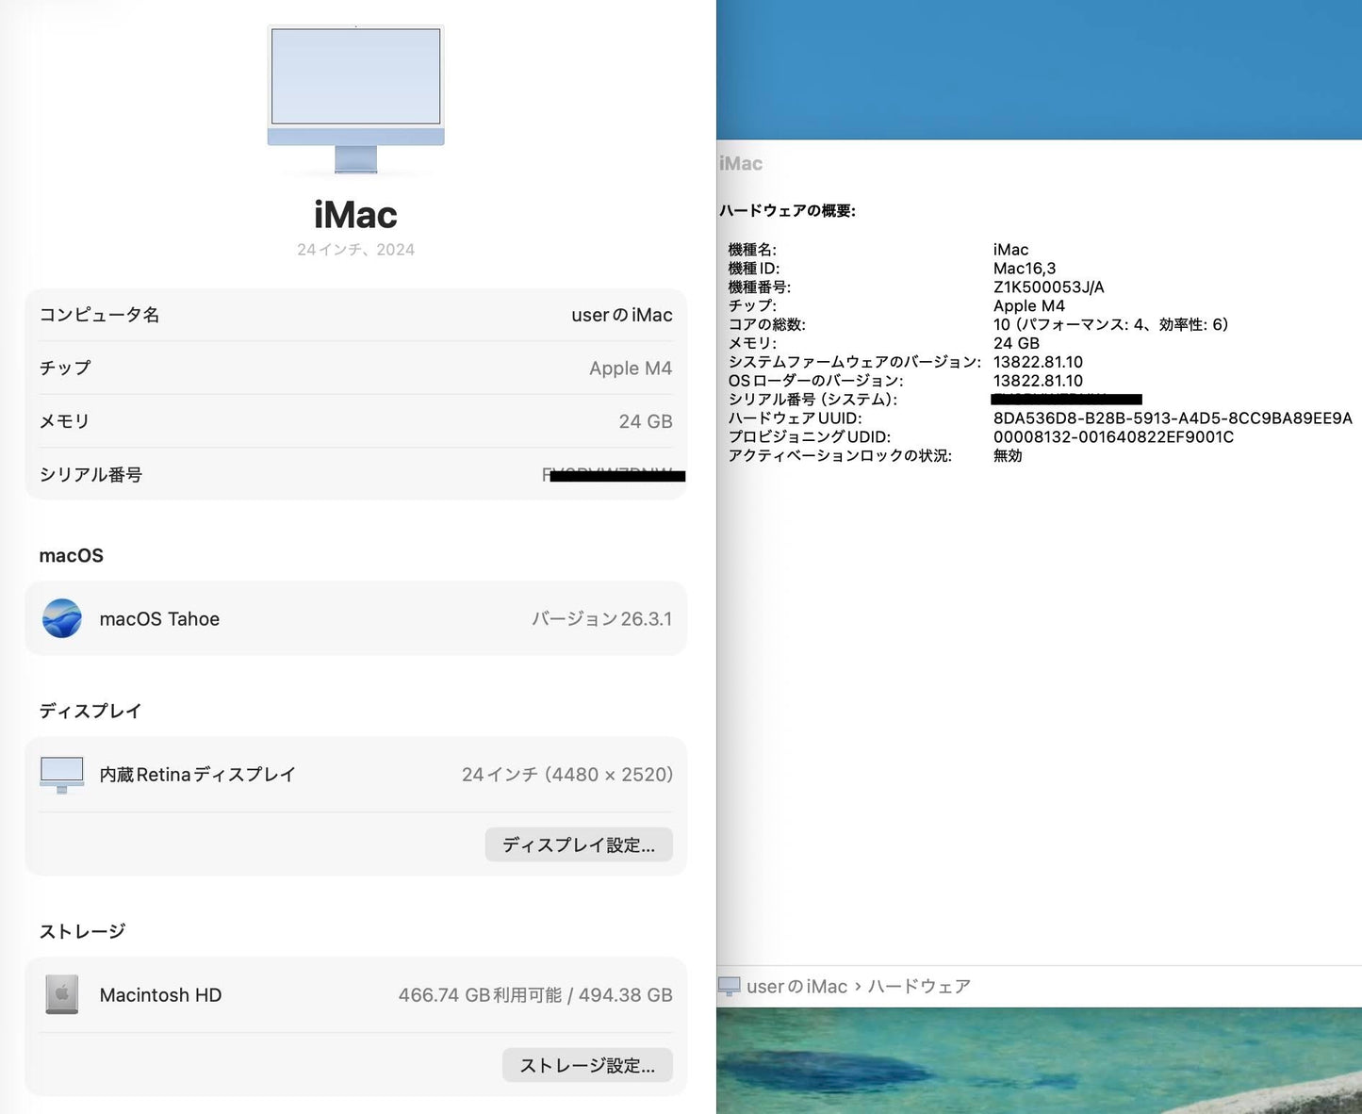This screenshot has width=1362, height=1114.
Task: Click the 'ストレージ' section heading
Action: pyautogui.click(x=82, y=931)
